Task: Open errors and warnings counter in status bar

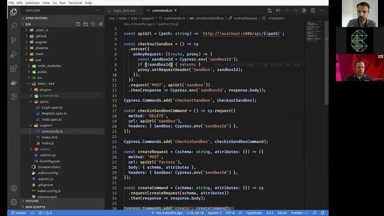Action: 45,213
